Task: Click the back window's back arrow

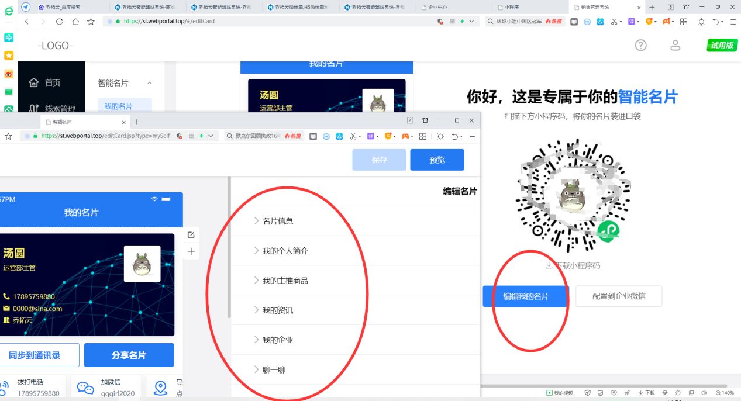Action: click(27, 21)
